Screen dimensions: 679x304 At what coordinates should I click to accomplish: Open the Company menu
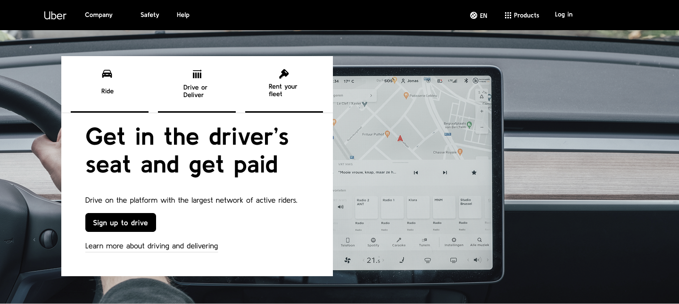(99, 15)
